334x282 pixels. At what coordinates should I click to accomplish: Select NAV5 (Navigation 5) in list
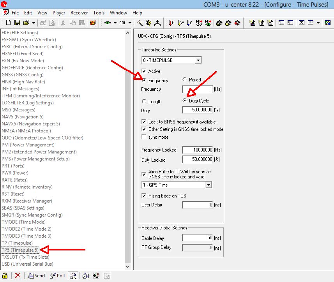23,116
